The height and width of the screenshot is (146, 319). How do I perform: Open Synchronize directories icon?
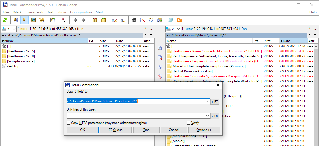tap(151, 20)
